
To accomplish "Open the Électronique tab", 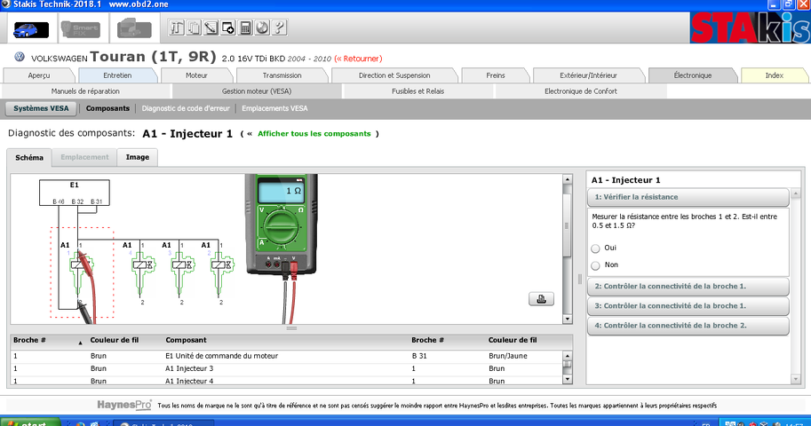I will (x=693, y=75).
